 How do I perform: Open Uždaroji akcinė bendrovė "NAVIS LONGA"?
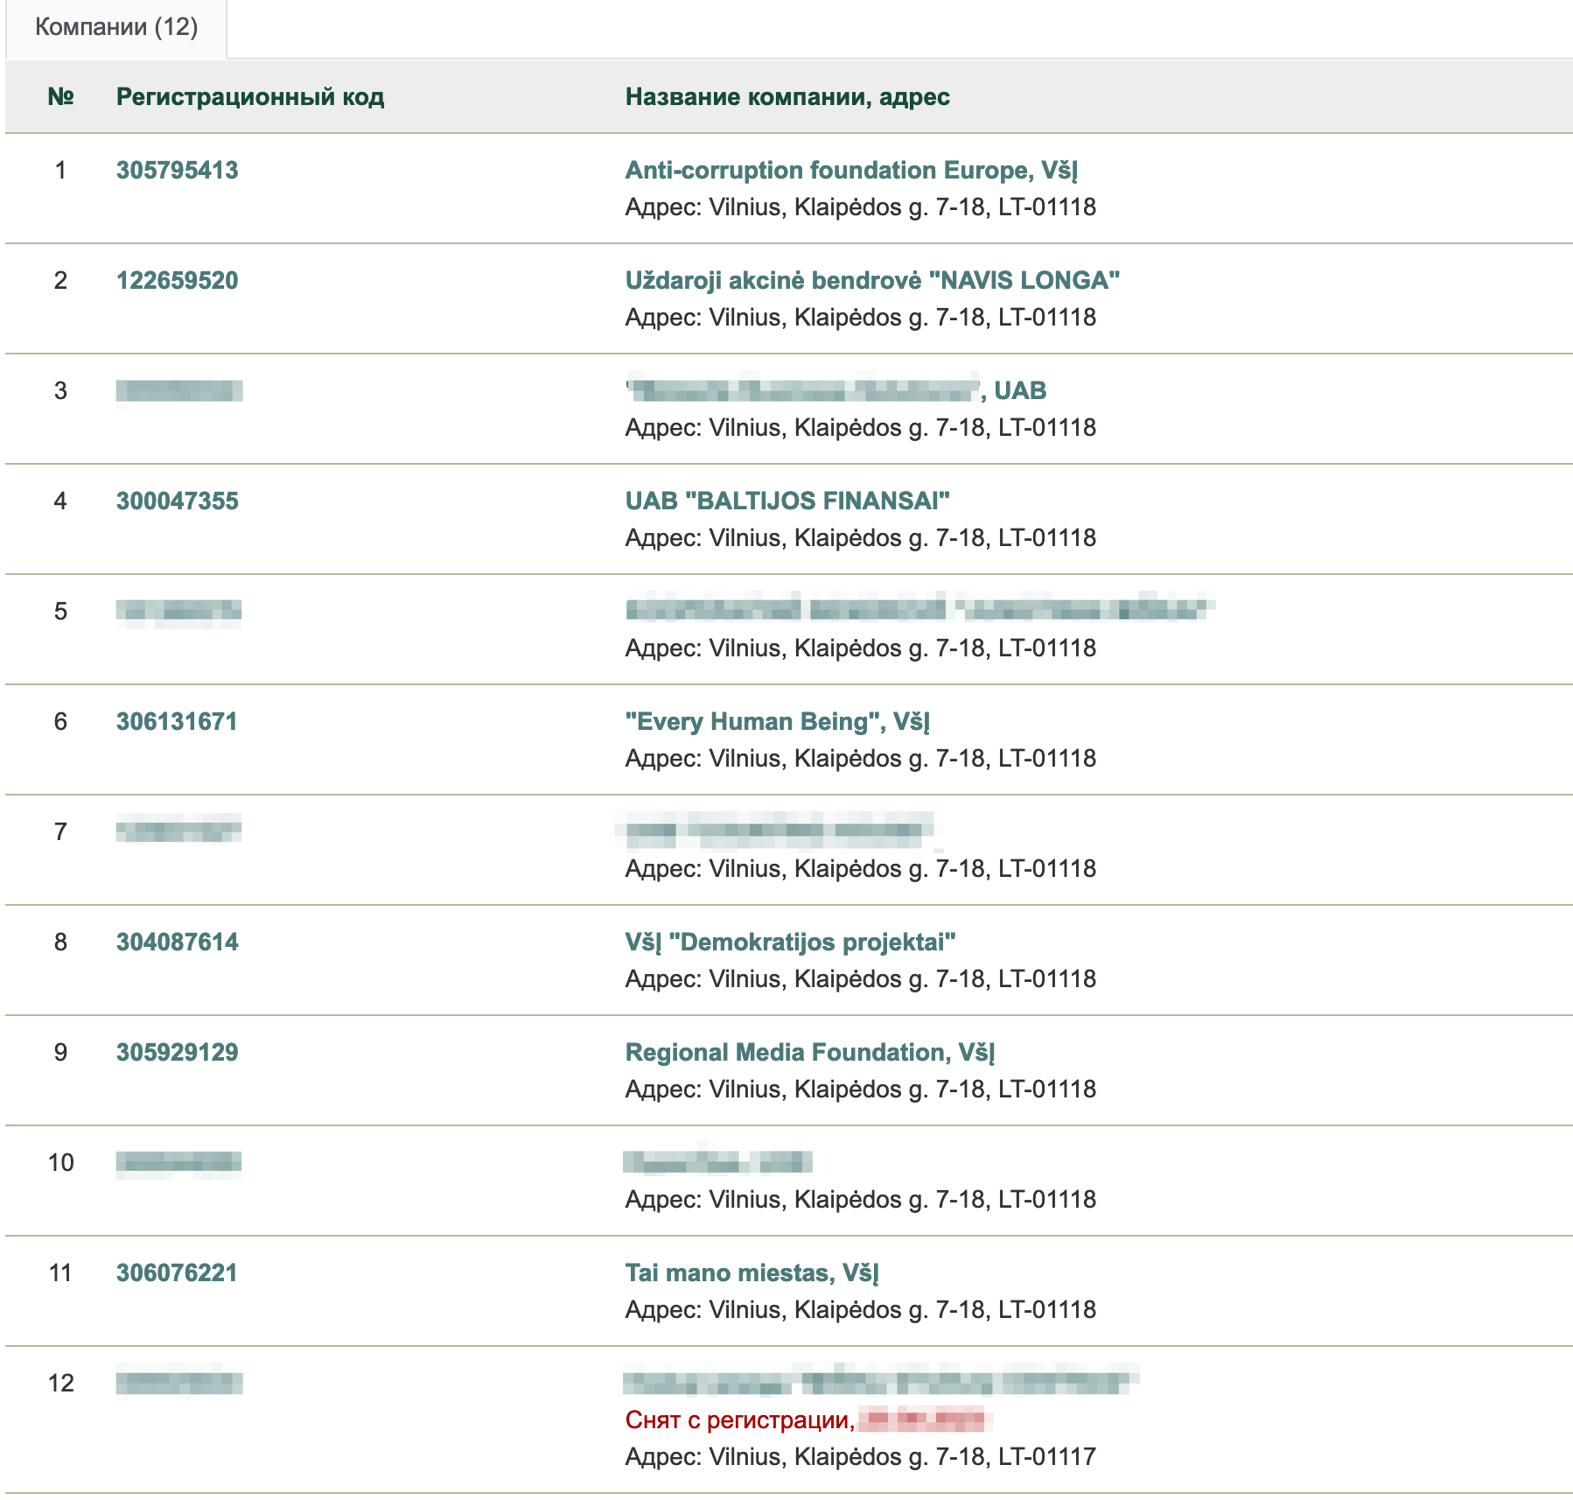[x=872, y=280]
